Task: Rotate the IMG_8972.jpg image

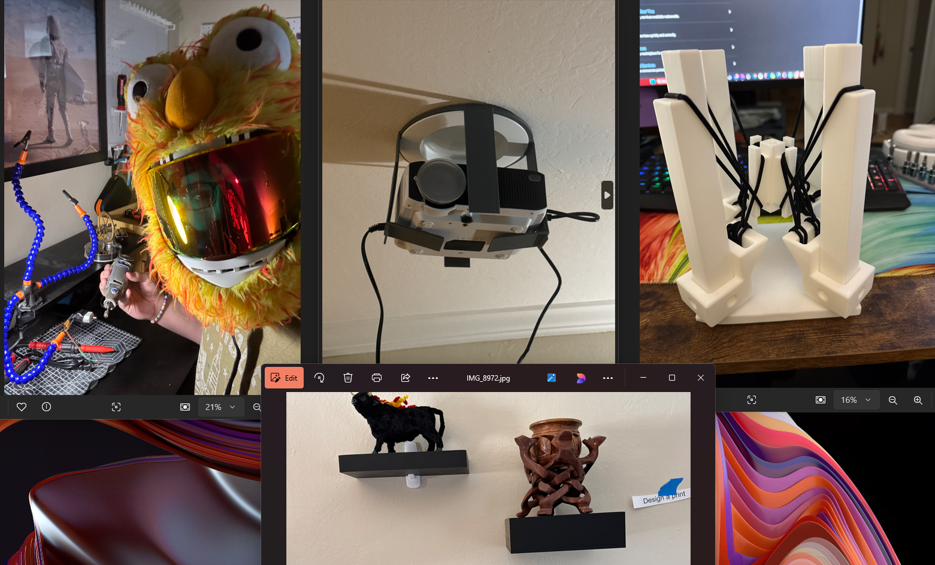Action: (x=319, y=378)
